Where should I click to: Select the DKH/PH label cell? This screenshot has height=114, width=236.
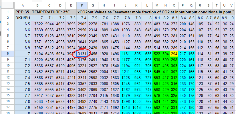coord(23,18)
